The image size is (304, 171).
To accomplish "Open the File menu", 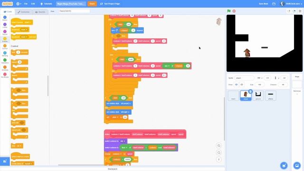I will coord(26,4).
